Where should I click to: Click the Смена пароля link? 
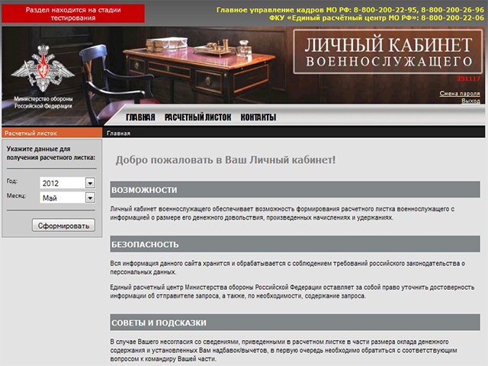[460, 93]
